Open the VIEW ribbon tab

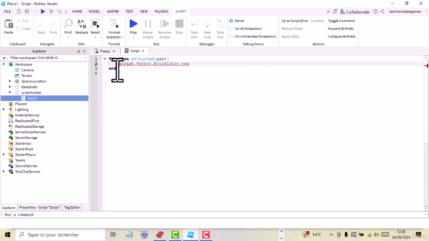(x=143, y=11)
